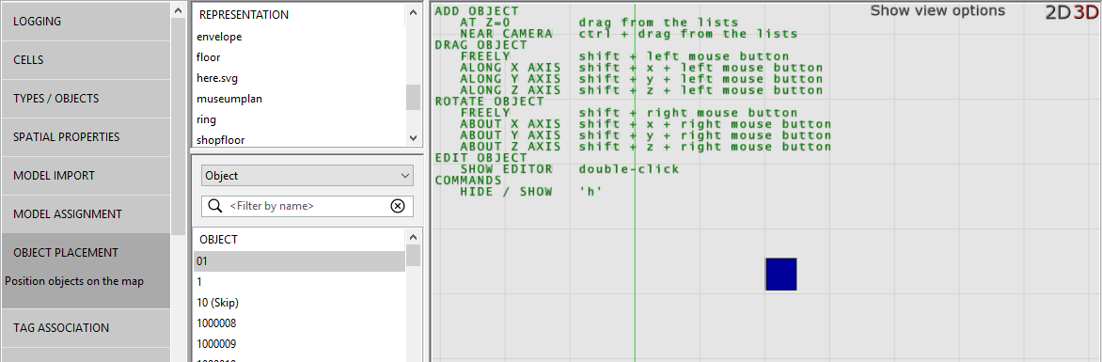Select the blue square object on map
Viewport: 1102px width, 362px height.
(x=780, y=275)
